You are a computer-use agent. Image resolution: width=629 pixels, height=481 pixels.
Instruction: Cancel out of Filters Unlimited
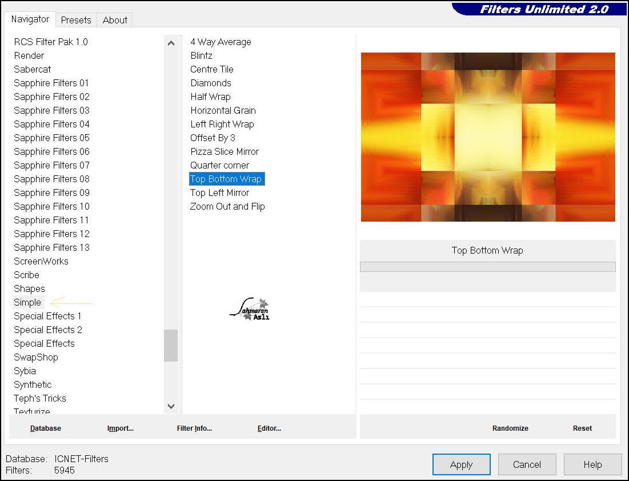pyautogui.click(x=527, y=464)
